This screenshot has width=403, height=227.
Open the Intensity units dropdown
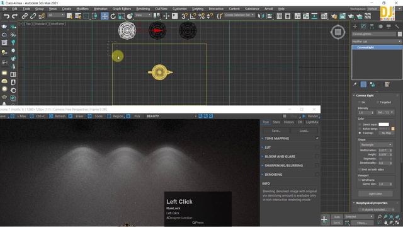385,112
